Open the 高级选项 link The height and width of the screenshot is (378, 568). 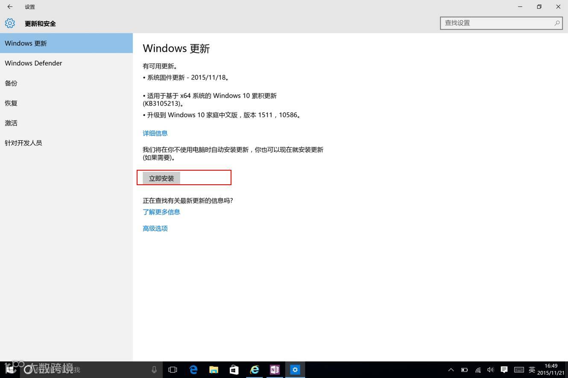coord(155,228)
